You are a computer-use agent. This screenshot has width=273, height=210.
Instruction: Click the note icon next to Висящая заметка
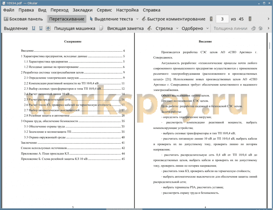tap(101, 28)
